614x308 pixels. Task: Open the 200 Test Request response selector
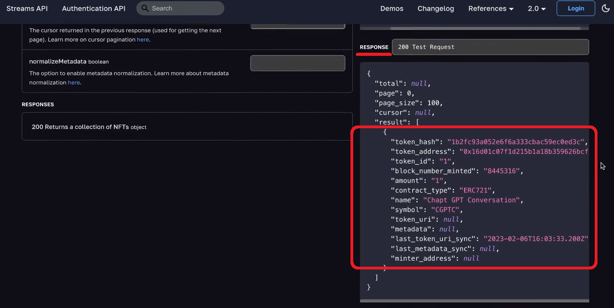click(x=490, y=47)
